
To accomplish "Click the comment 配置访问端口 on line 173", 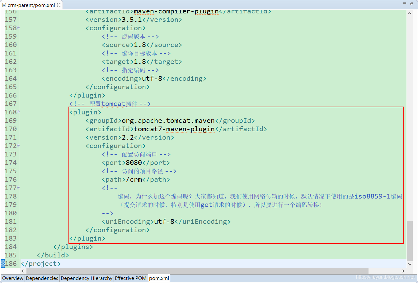I will tap(139, 154).
